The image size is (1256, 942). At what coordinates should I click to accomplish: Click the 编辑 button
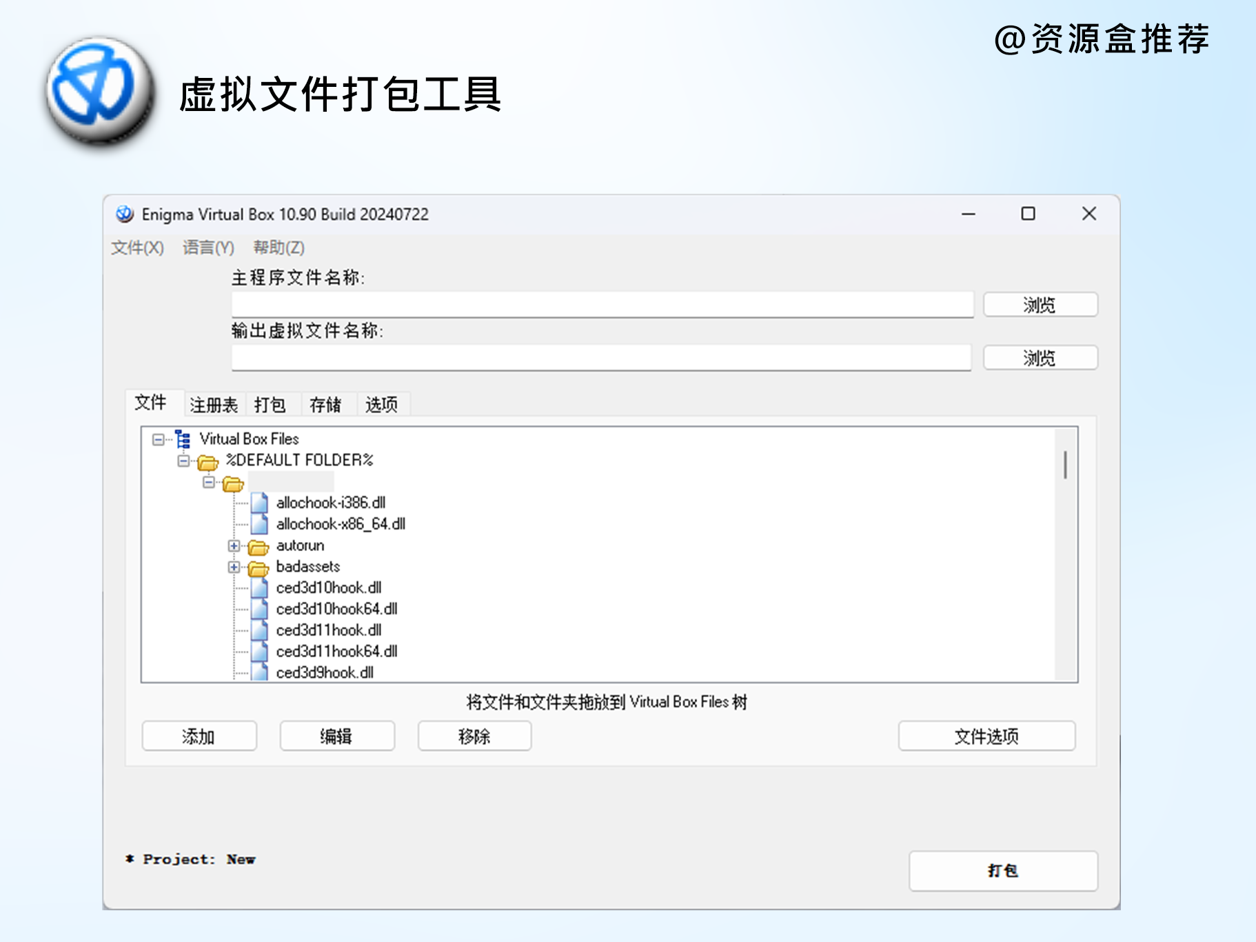tap(337, 736)
